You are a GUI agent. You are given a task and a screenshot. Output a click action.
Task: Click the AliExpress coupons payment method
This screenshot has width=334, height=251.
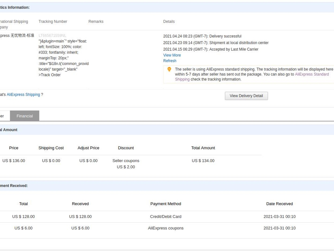[165, 228]
